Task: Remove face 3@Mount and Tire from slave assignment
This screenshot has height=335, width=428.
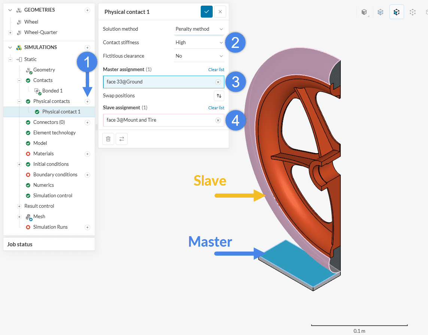Action: pos(218,120)
